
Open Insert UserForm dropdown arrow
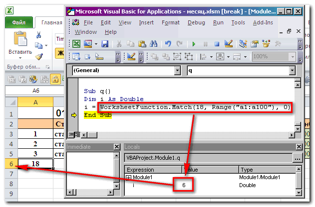click(96, 44)
